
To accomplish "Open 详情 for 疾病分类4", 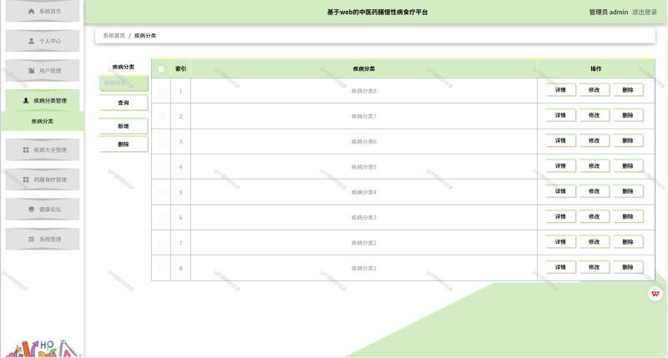I will click(560, 191).
